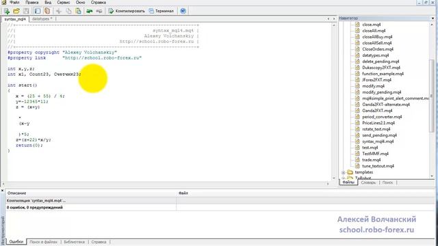Image resolution: width=438 pixels, height=246 pixels.
Task: Click the MetaEditor application icon in menu bar
Action: pos(3,2)
